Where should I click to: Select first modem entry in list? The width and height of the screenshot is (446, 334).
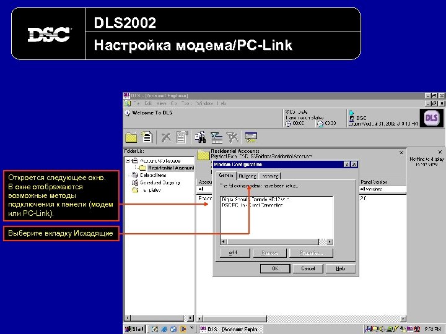[x=255, y=199]
